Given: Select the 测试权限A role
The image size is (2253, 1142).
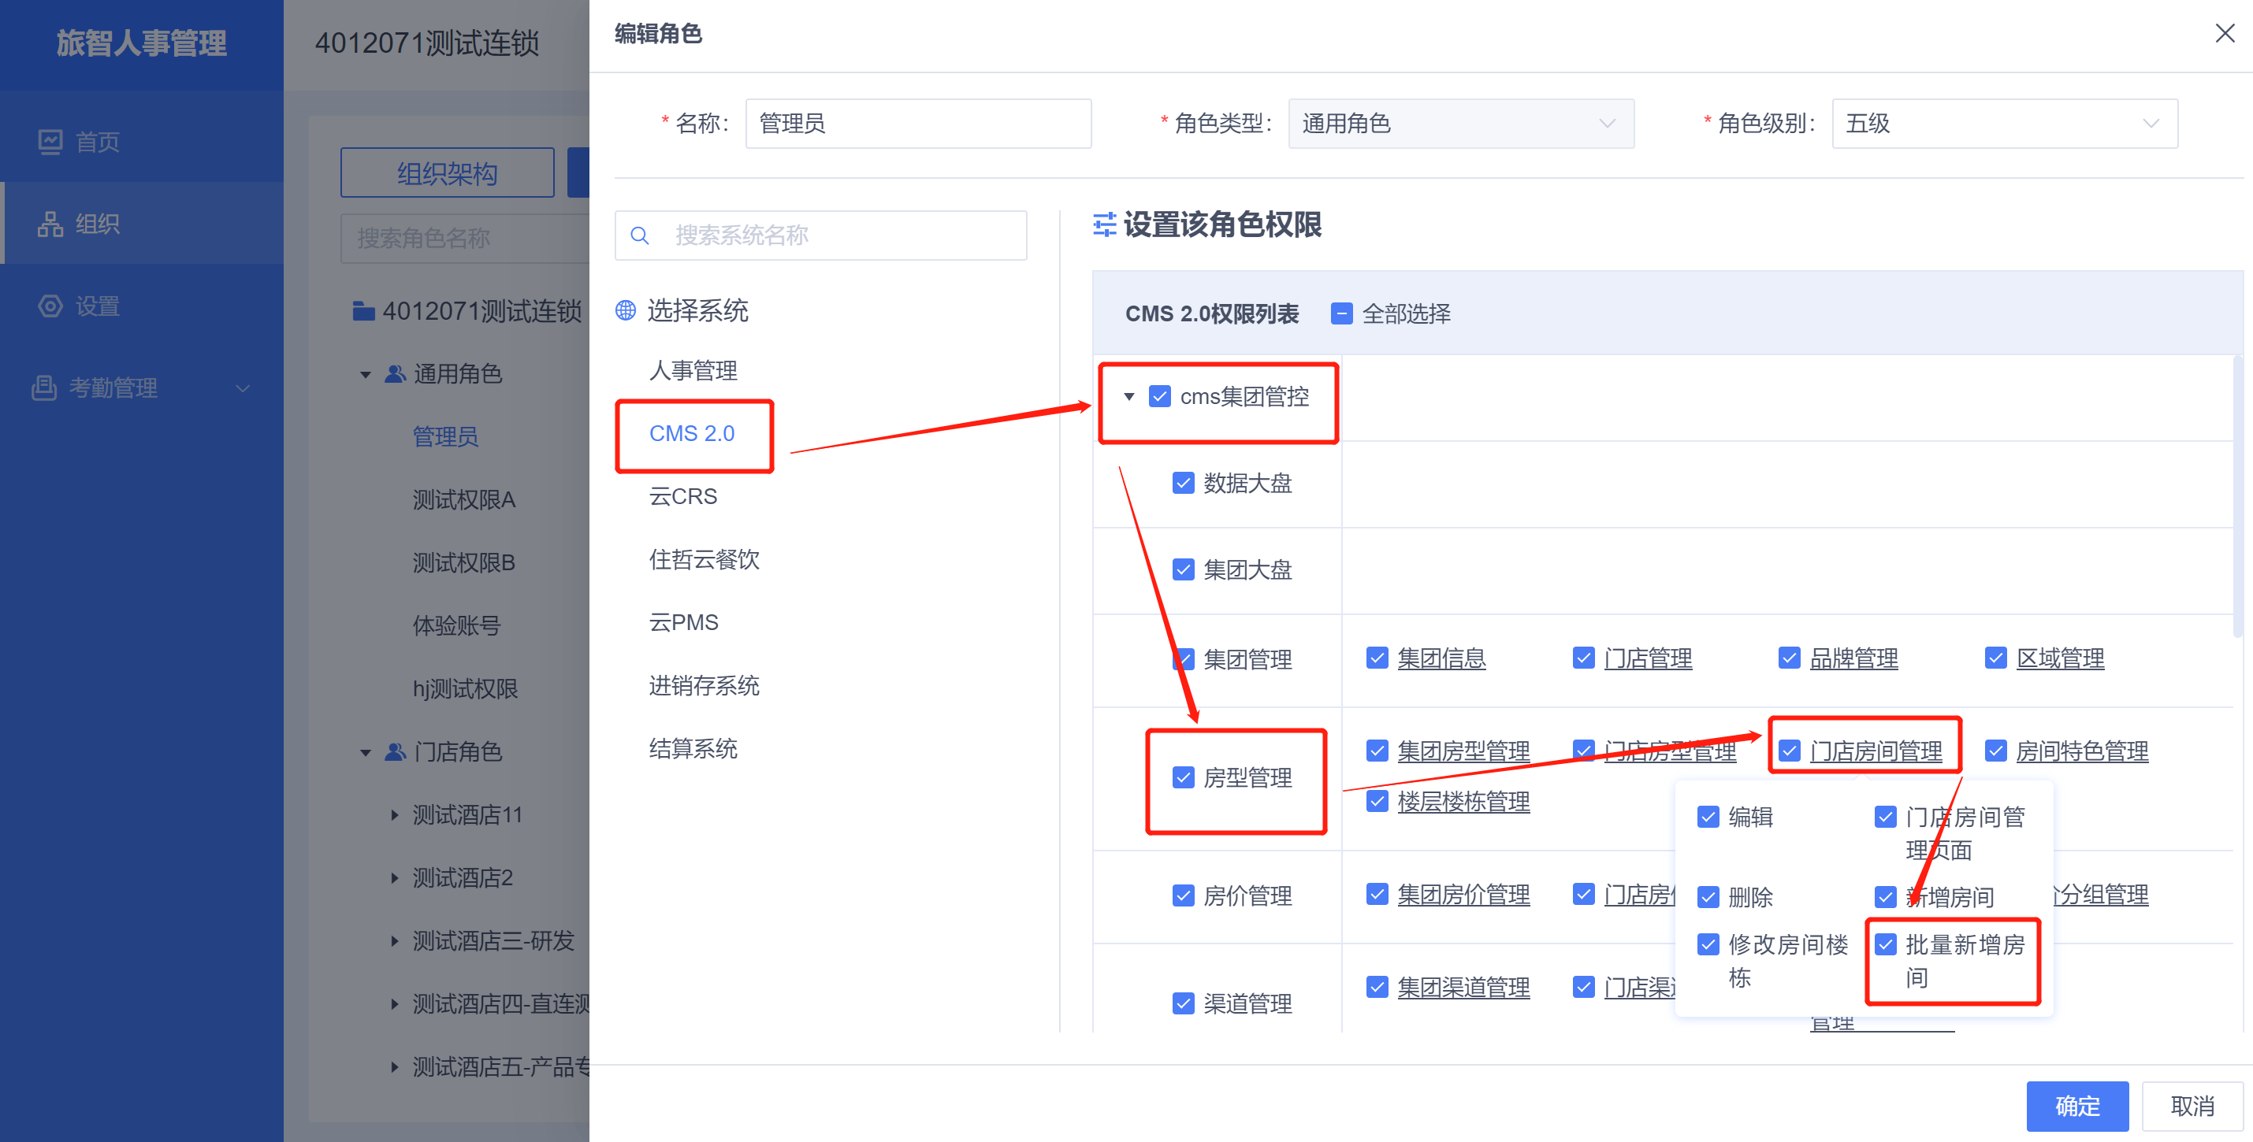Looking at the screenshot, I should [x=463, y=500].
